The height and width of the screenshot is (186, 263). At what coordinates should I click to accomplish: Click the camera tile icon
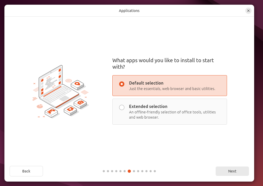click(80, 103)
